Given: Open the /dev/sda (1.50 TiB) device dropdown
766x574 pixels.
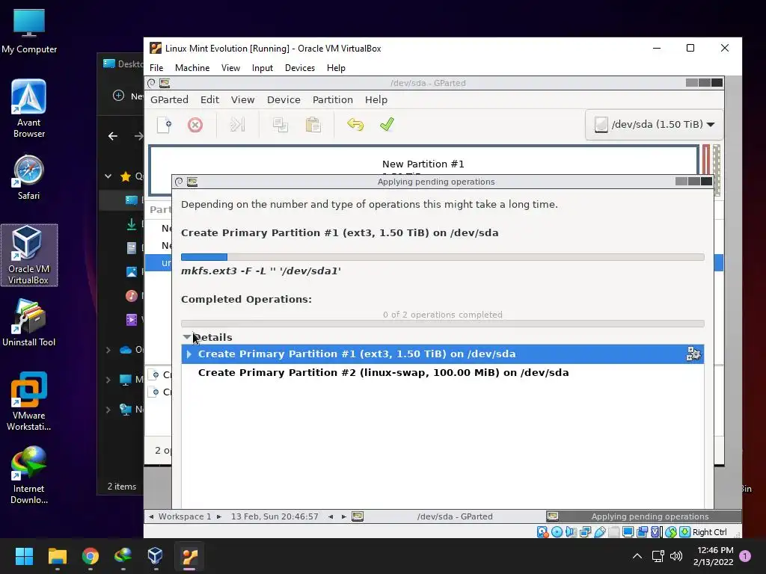Looking at the screenshot, I should coord(654,125).
